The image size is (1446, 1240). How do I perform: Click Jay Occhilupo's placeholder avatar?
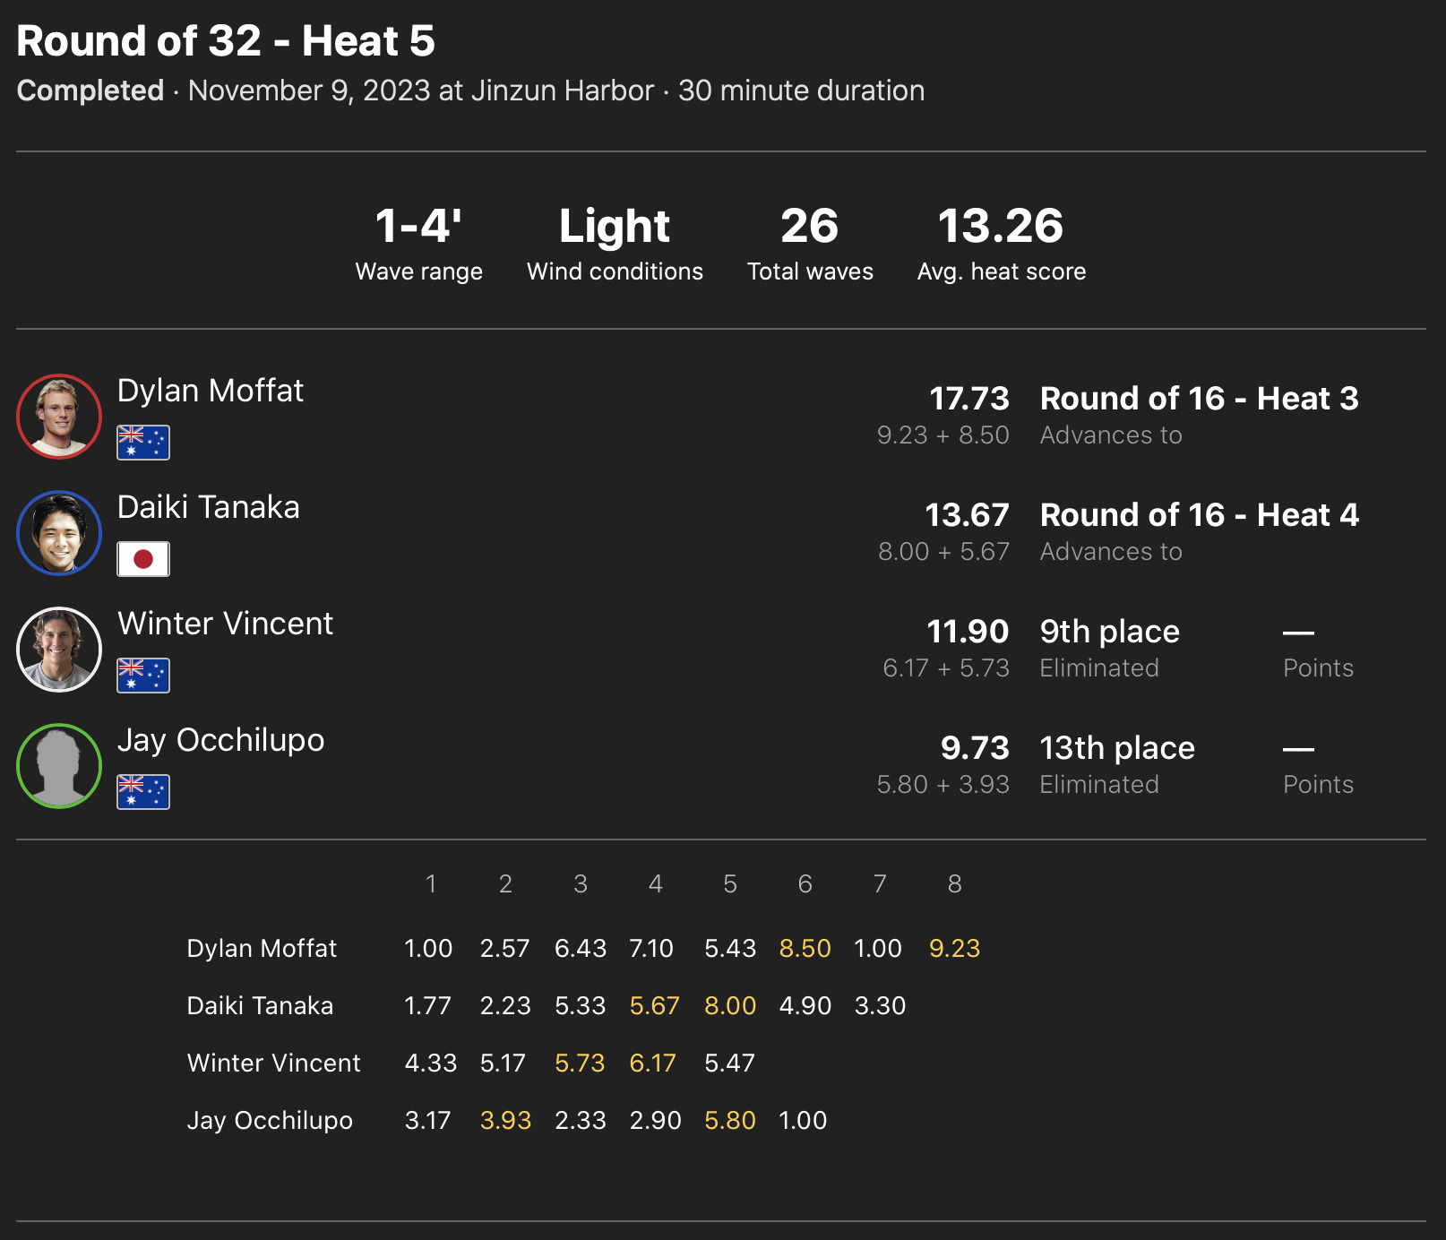[59, 766]
